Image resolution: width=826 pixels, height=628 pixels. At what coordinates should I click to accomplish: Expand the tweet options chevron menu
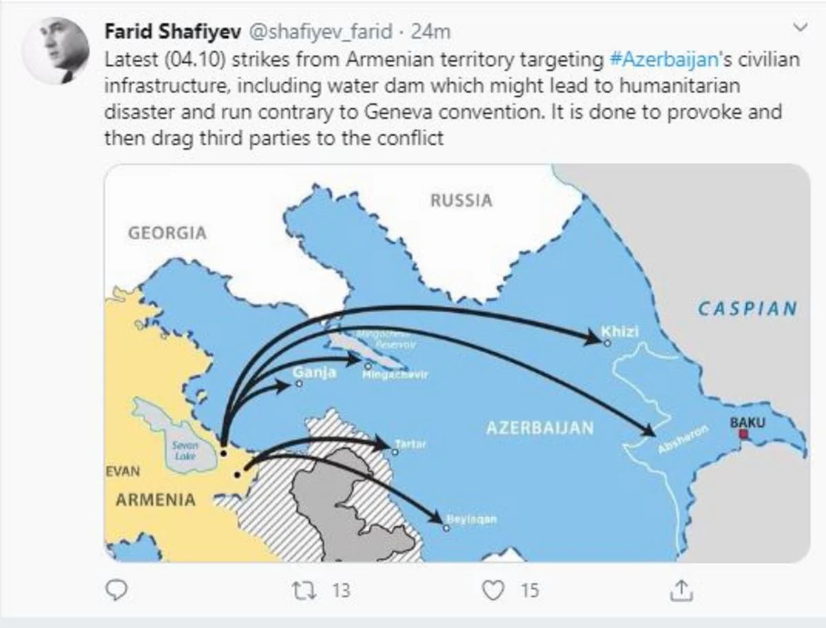pos(800,28)
